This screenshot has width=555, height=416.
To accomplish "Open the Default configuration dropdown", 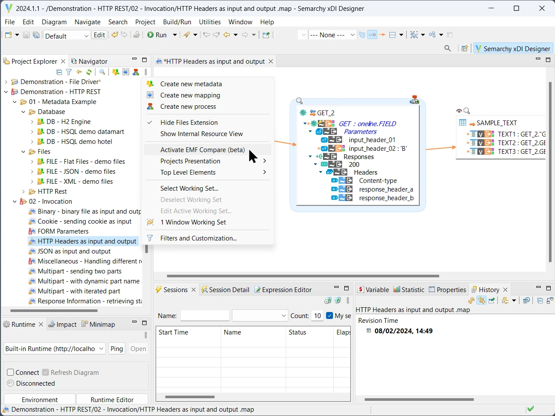I will [87, 35].
